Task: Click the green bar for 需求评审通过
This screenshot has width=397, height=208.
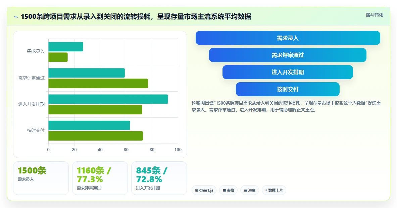Action: [98, 84]
